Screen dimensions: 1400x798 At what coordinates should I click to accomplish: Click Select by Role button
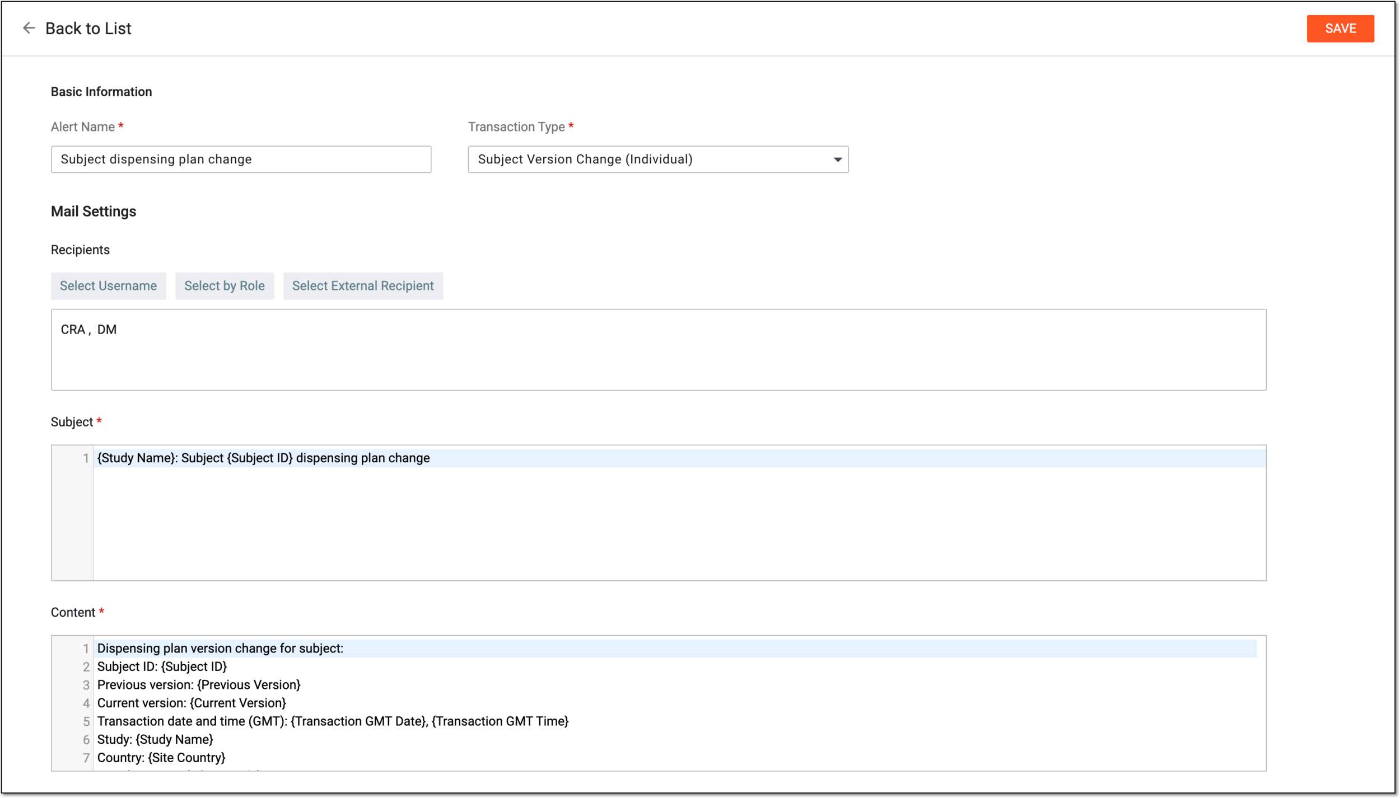pos(225,286)
